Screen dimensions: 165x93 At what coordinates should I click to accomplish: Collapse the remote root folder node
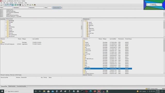(x=84, y=21)
